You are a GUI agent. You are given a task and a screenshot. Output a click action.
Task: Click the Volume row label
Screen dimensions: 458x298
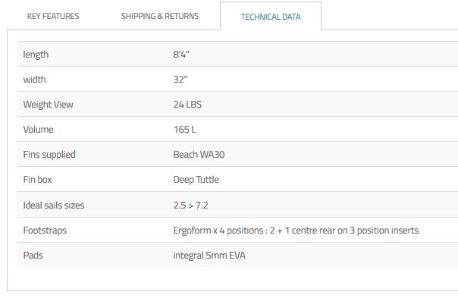point(38,130)
